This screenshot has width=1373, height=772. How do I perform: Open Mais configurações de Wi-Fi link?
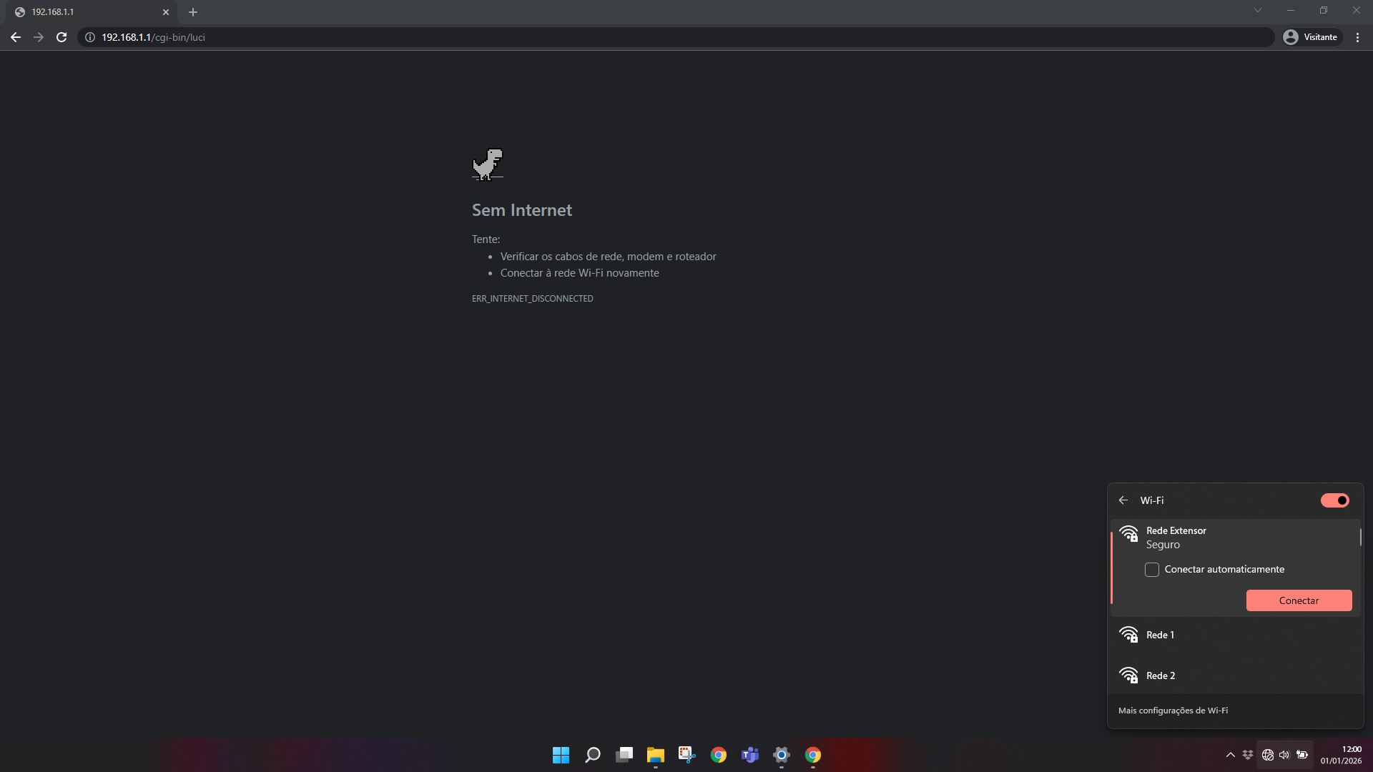coord(1173,711)
